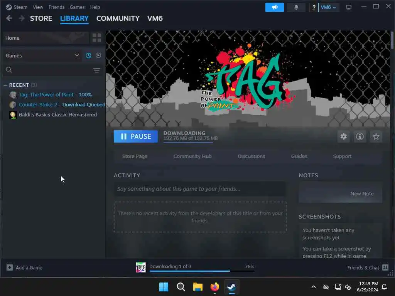Open VM6 profile tab
The width and height of the screenshot is (395, 296).
click(155, 18)
